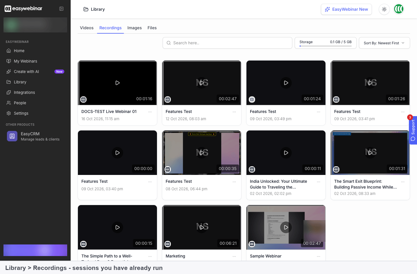This screenshot has width=417, height=274.
Task: Open Marketing recording thumbnail
Action: [202, 227]
